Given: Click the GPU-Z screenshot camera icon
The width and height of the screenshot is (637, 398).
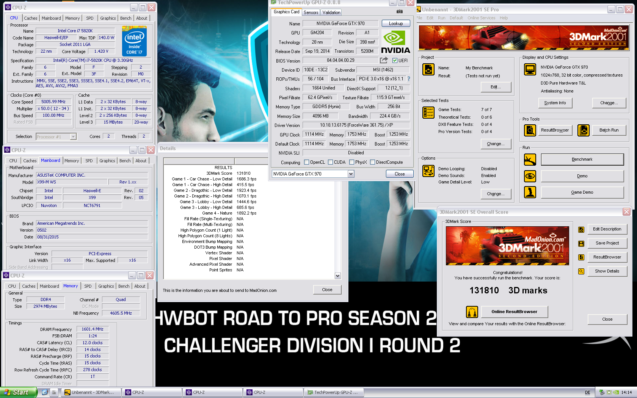Looking at the screenshot, I should [400, 12].
